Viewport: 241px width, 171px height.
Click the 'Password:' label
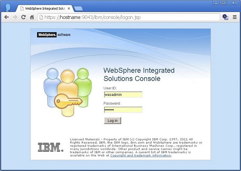[x=112, y=103]
